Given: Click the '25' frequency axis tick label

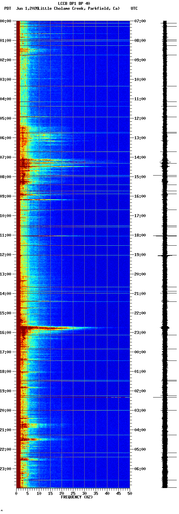Looking at the screenshot, I should [x=73, y=494].
